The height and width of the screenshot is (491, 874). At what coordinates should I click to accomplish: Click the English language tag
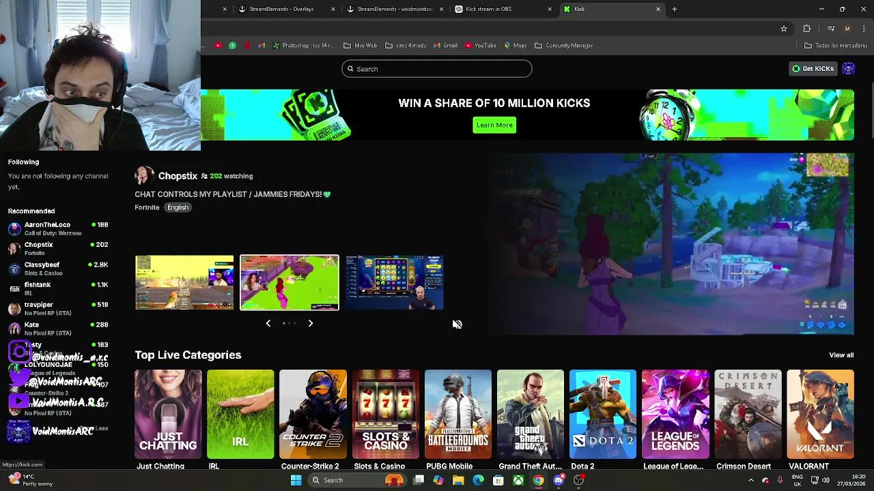[x=178, y=207]
